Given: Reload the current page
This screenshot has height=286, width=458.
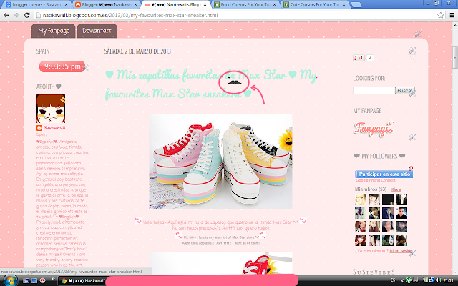Looking at the screenshot, I should [27, 15].
